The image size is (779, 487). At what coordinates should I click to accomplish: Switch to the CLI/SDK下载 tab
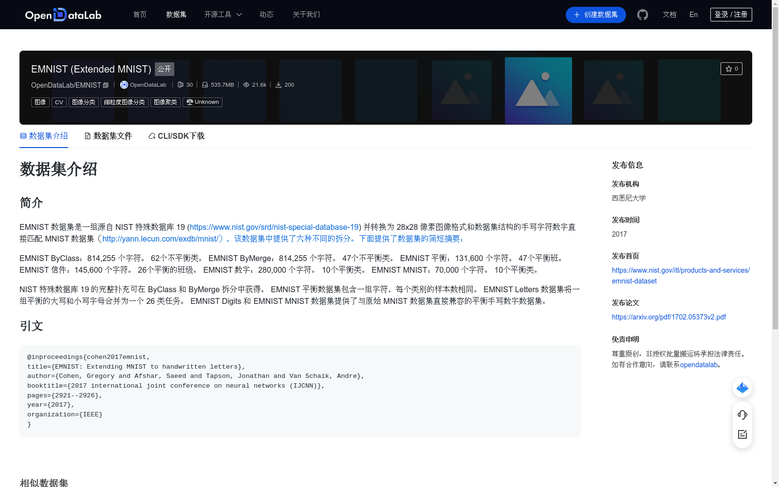coord(176,136)
